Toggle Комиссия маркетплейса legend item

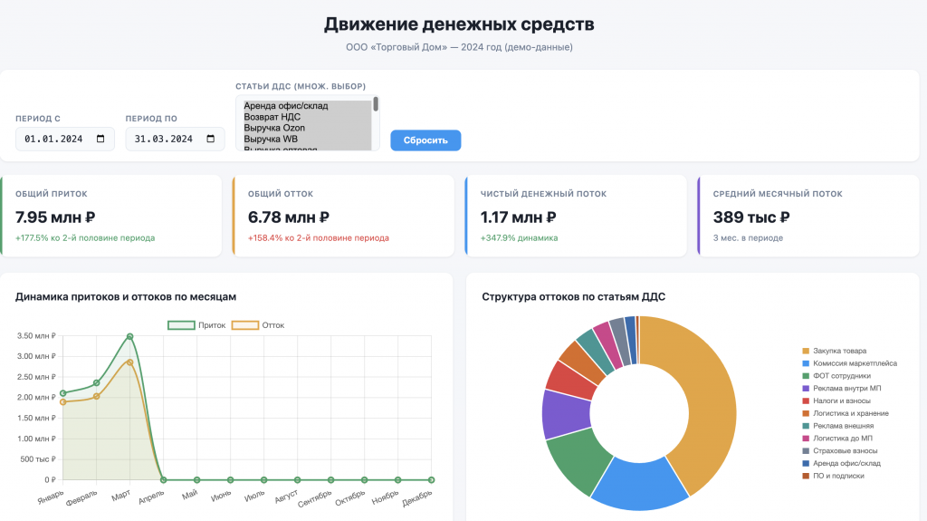[849, 363]
